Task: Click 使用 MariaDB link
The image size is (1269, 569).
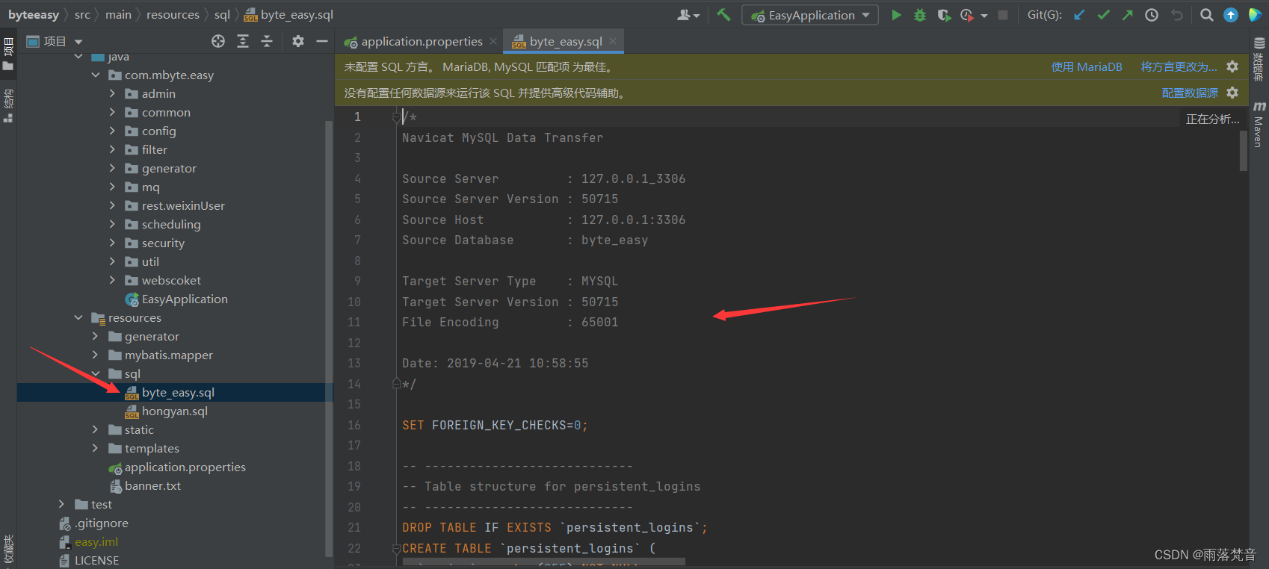Action: coord(1087,66)
